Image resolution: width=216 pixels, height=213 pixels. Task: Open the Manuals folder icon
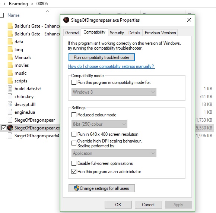click(10, 57)
